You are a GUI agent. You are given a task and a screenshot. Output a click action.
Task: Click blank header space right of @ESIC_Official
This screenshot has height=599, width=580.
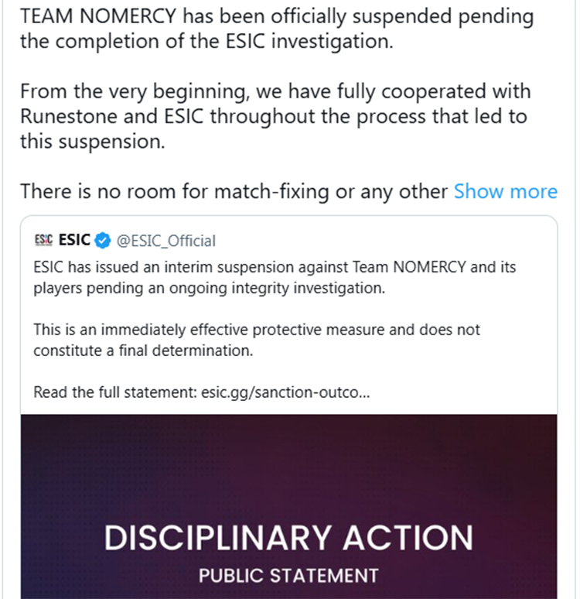pyautogui.click(x=387, y=241)
